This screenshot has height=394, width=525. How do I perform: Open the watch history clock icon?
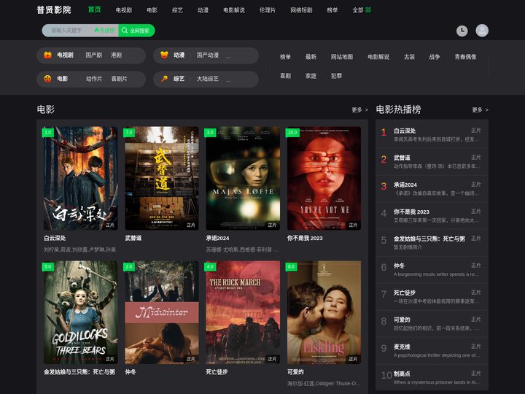[x=462, y=31]
